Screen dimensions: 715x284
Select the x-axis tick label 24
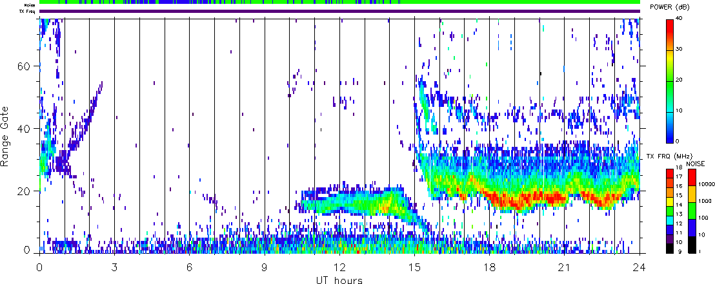tap(639, 267)
